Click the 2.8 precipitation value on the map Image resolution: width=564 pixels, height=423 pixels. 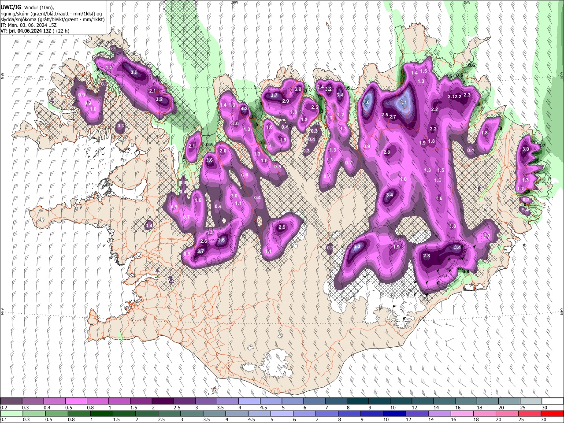(x=426, y=256)
